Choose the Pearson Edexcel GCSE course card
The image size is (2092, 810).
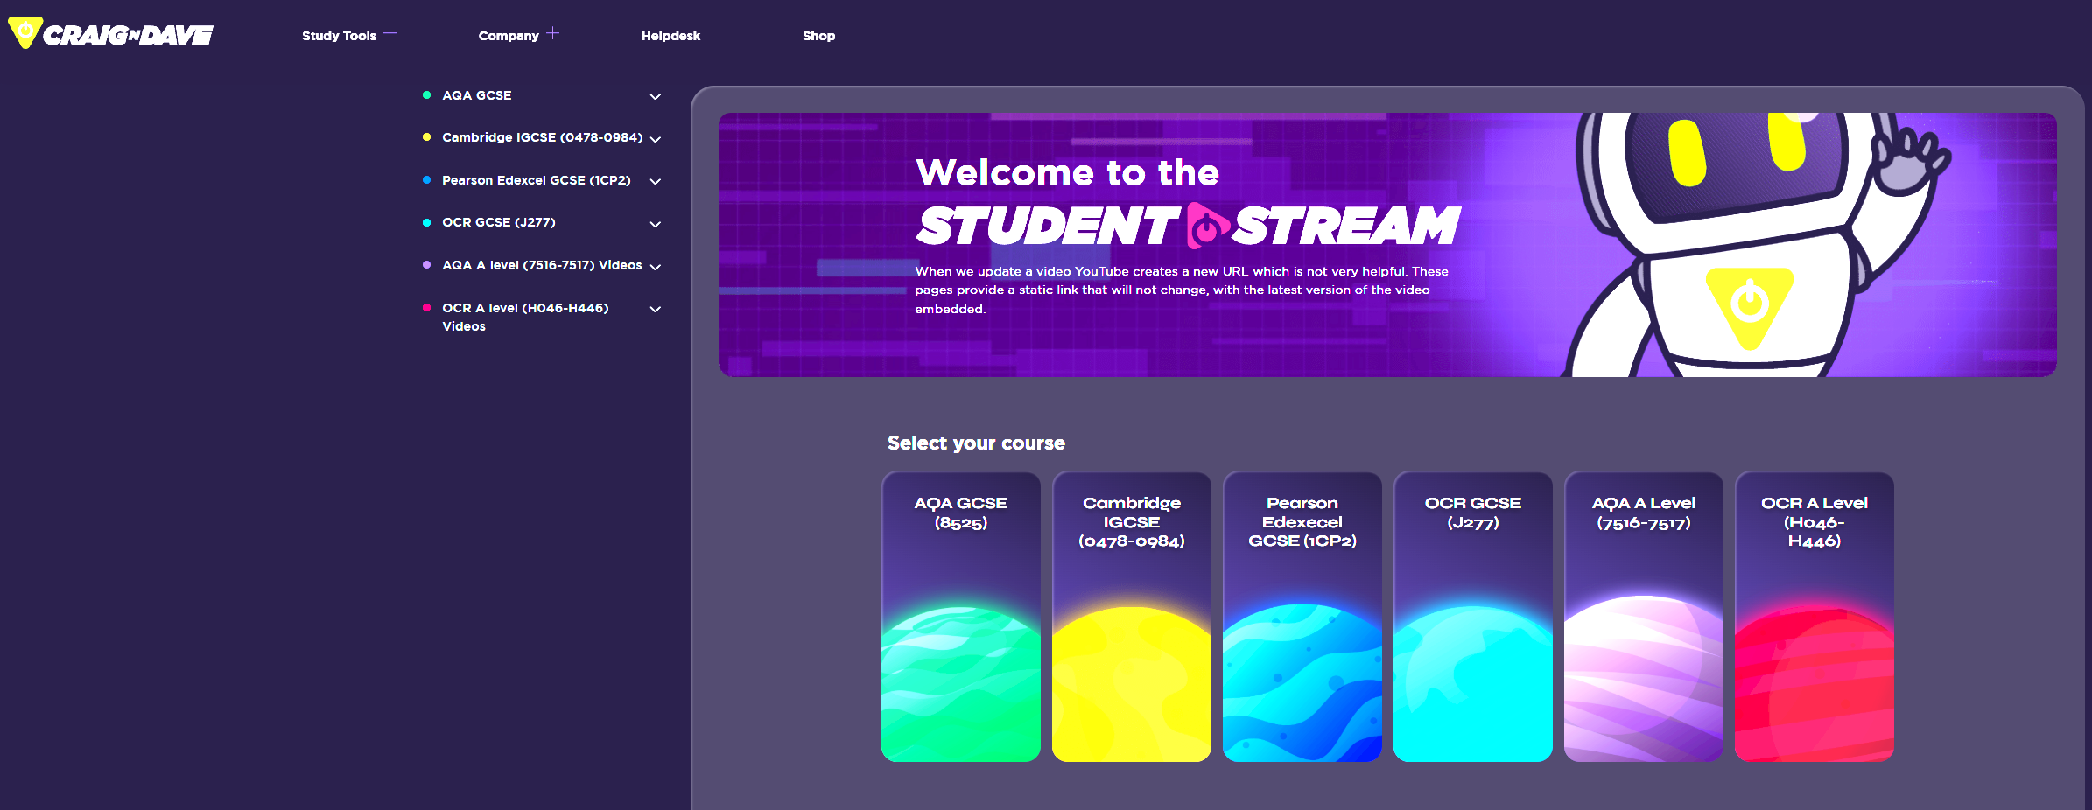pyautogui.click(x=1302, y=617)
